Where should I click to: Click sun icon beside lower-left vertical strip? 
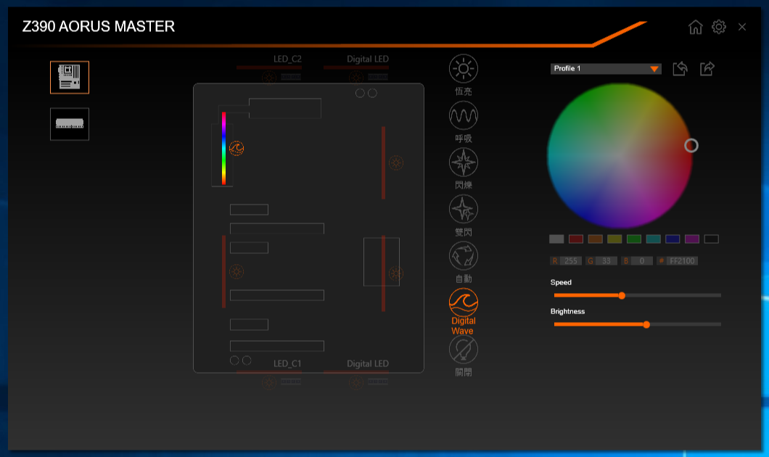pyautogui.click(x=237, y=271)
